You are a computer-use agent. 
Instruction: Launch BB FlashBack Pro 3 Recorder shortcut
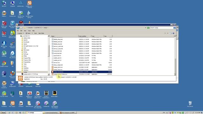38,104
